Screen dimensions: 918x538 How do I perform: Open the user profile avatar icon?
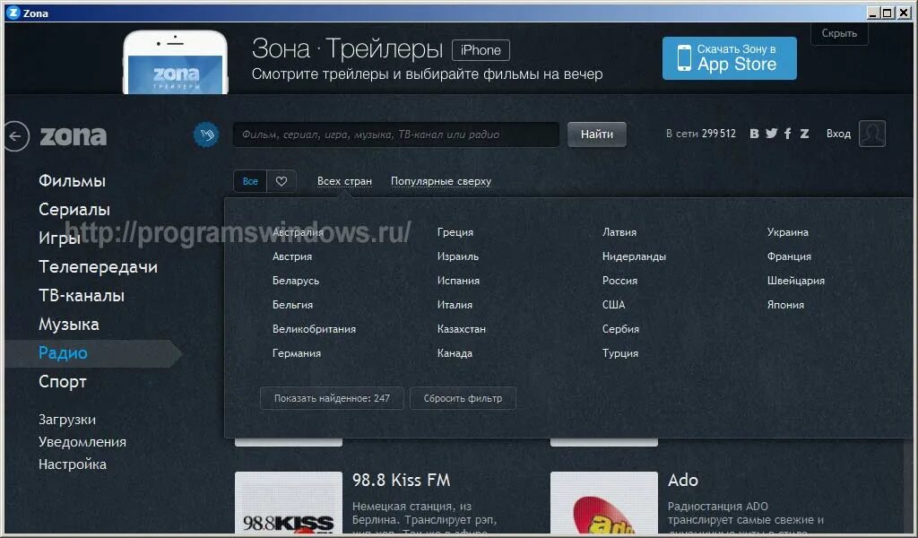[872, 133]
